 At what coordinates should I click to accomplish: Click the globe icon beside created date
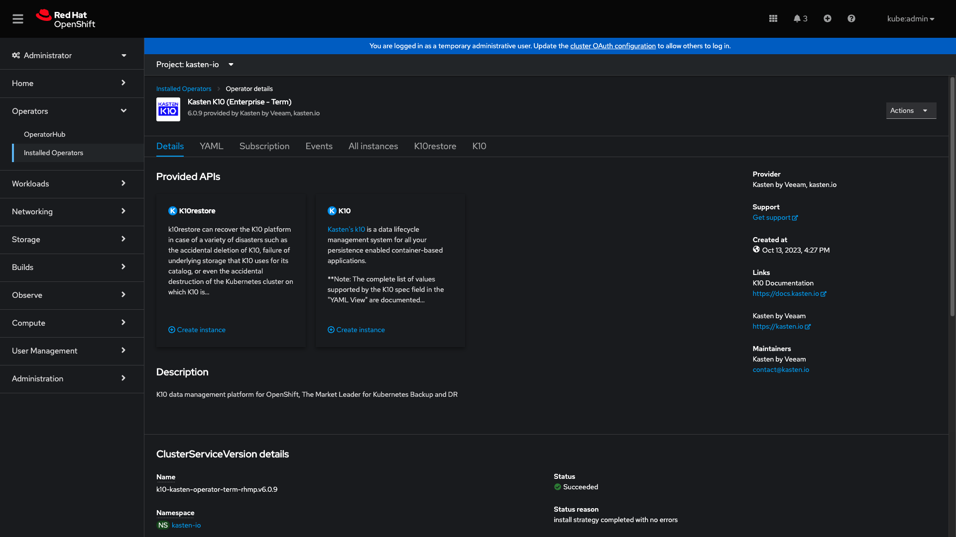pyautogui.click(x=756, y=250)
